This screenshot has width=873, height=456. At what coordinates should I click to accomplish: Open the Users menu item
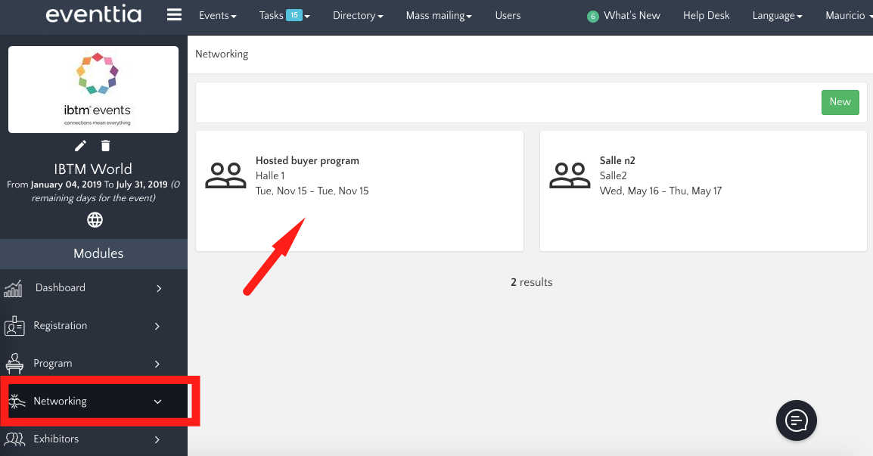point(508,15)
